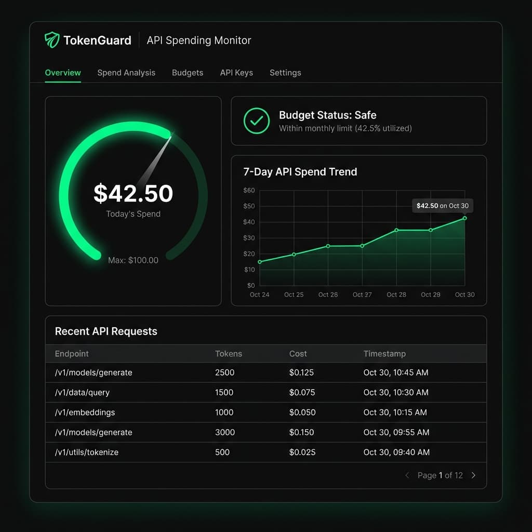This screenshot has width=532, height=532.
Task: Click the Oct 24 data point marker
Action: (260, 262)
